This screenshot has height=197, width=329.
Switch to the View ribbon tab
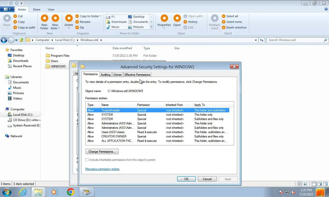pyautogui.click(x=51, y=9)
